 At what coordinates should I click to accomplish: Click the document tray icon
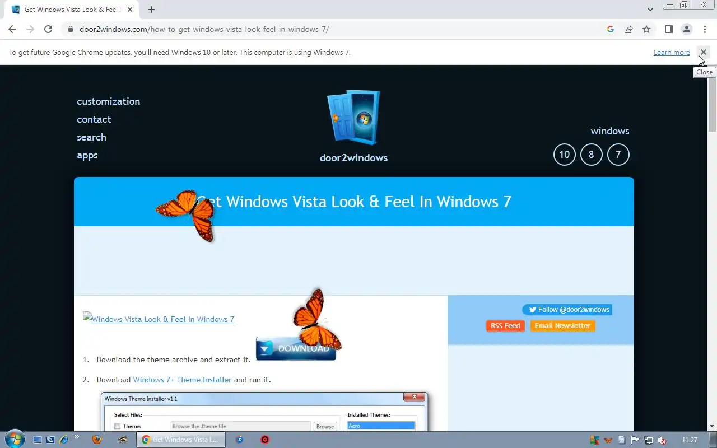[622, 440]
